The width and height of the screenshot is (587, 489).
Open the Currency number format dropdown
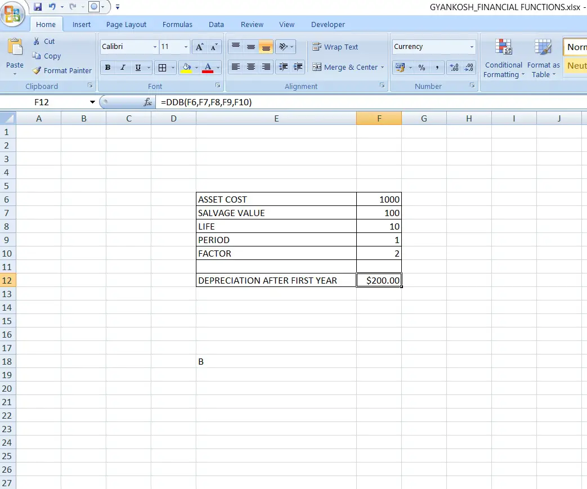tap(472, 47)
